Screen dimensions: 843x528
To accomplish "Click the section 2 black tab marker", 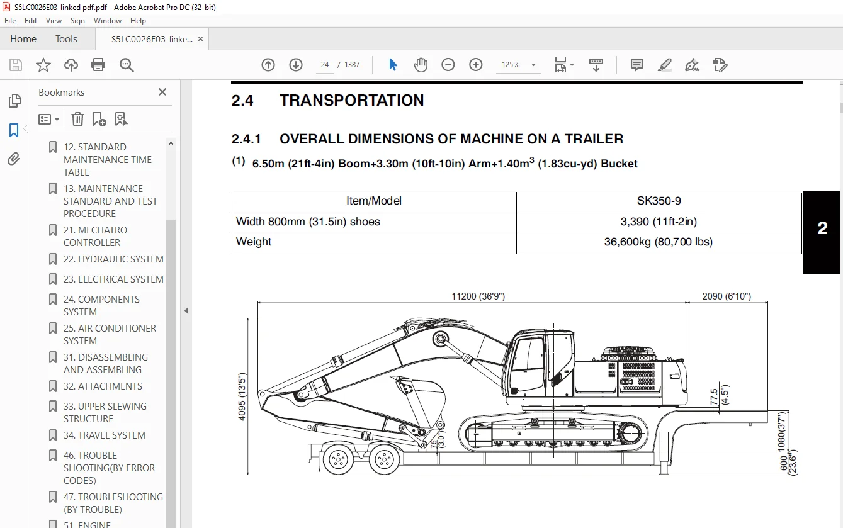I will click(x=822, y=232).
